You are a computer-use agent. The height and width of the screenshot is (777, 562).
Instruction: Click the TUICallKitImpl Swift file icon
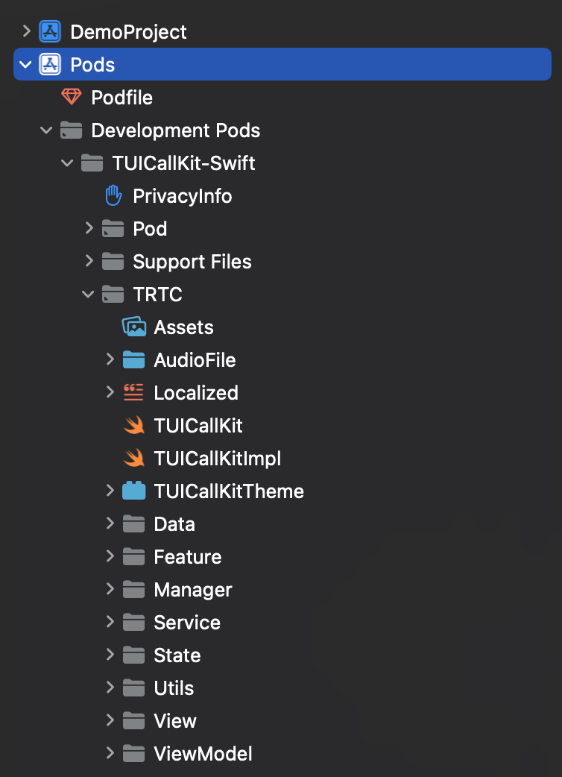(x=133, y=459)
